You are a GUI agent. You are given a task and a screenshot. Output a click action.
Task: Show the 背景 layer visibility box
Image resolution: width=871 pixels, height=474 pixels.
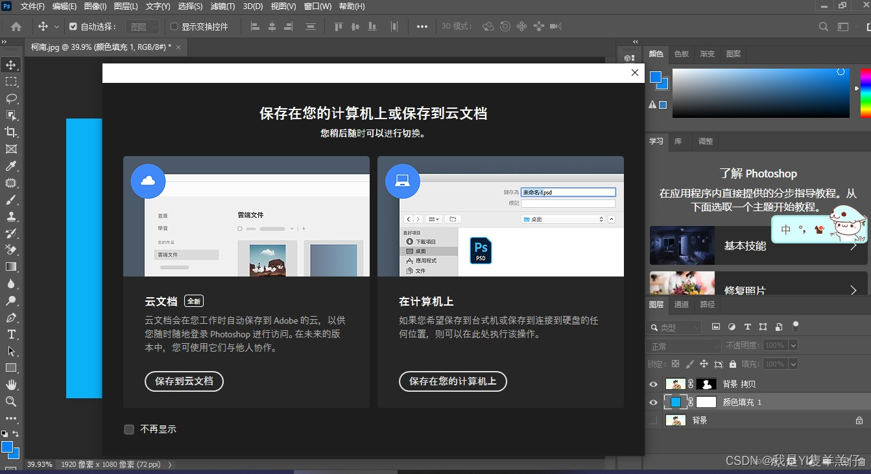[x=653, y=420]
